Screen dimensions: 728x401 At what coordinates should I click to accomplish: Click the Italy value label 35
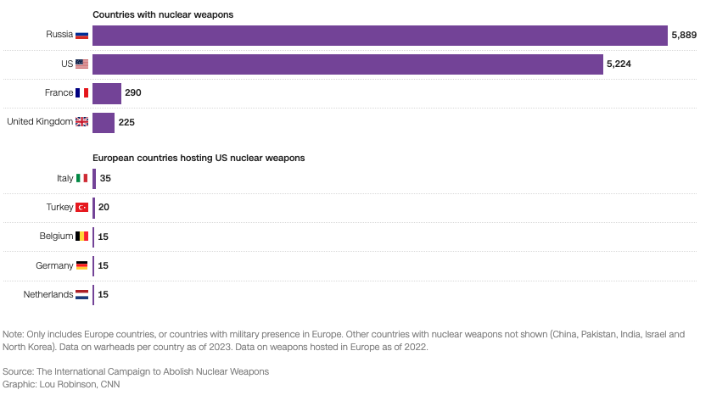point(106,178)
